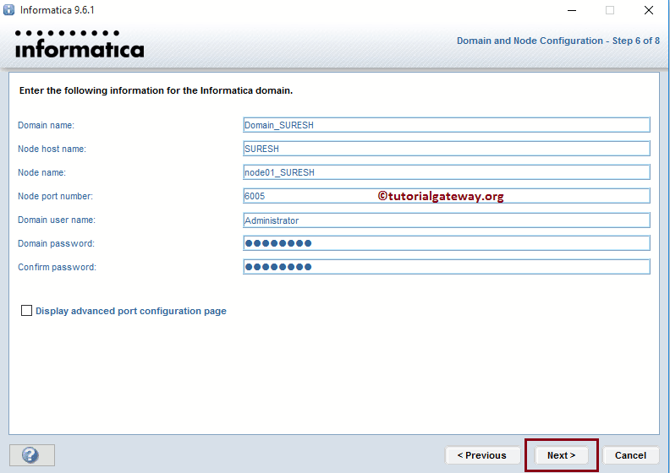Click the Domain user name field
Screen dimensions: 670x473
point(447,220)
